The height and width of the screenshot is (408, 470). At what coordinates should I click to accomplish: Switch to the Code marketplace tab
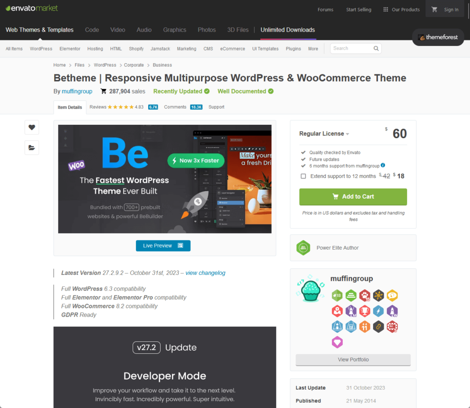pos(92,30)
